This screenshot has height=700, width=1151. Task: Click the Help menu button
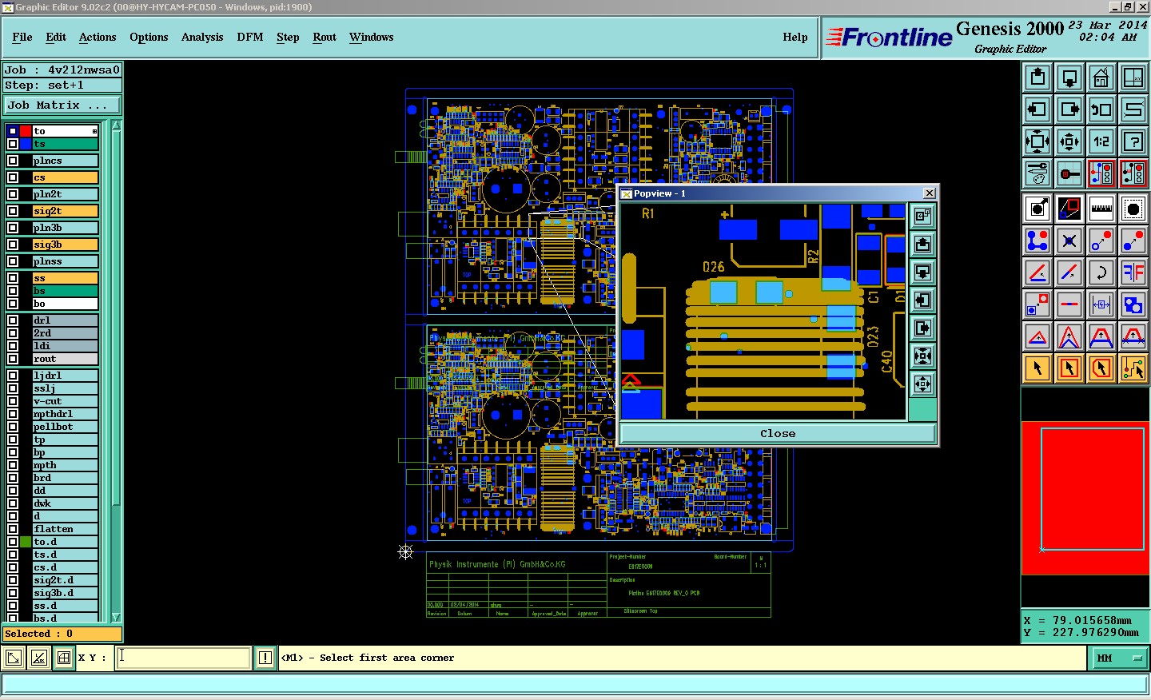click(x=795, y=37)
